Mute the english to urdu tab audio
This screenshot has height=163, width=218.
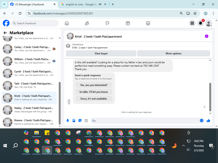(100, 4)
